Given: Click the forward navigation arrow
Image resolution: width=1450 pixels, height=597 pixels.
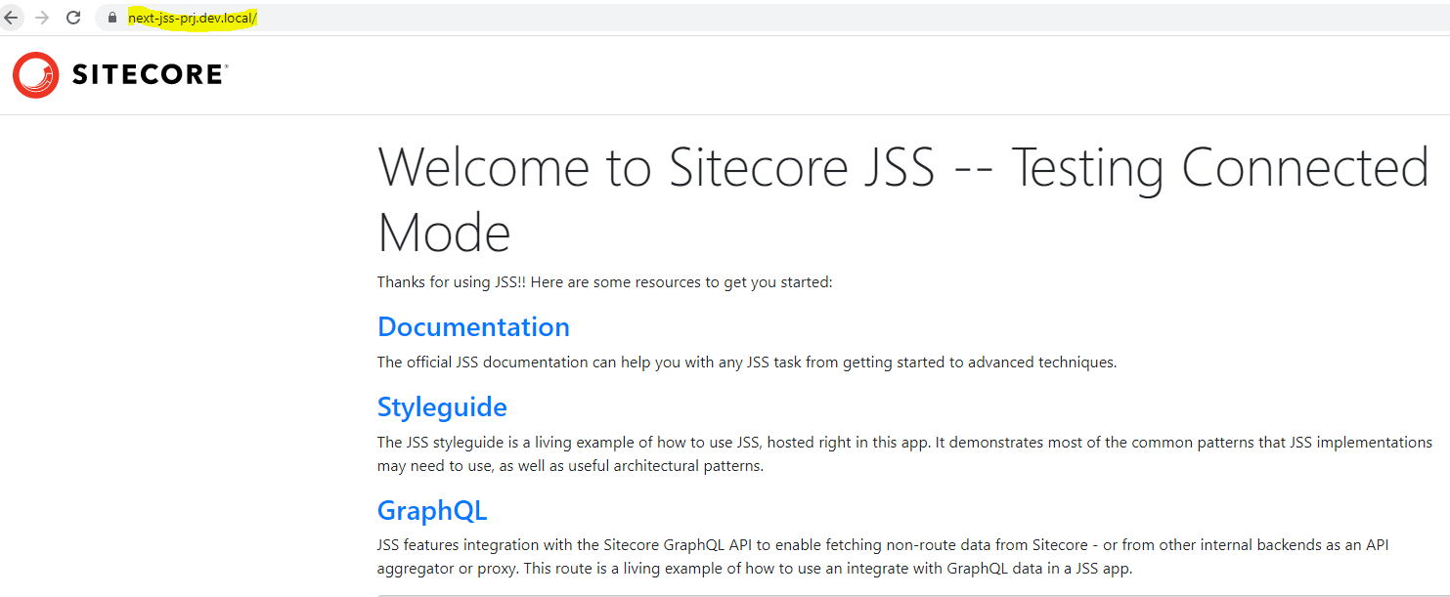Looking at the screenshot, I should click(x=42, y=17).
